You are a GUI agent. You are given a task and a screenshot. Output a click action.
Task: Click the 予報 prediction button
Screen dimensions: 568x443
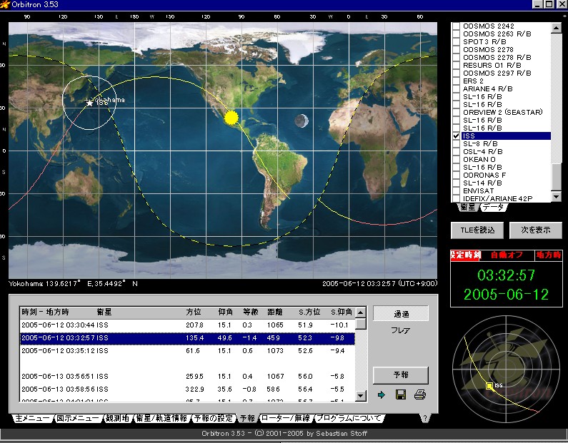pyautogui.click(x=401, y=375)
